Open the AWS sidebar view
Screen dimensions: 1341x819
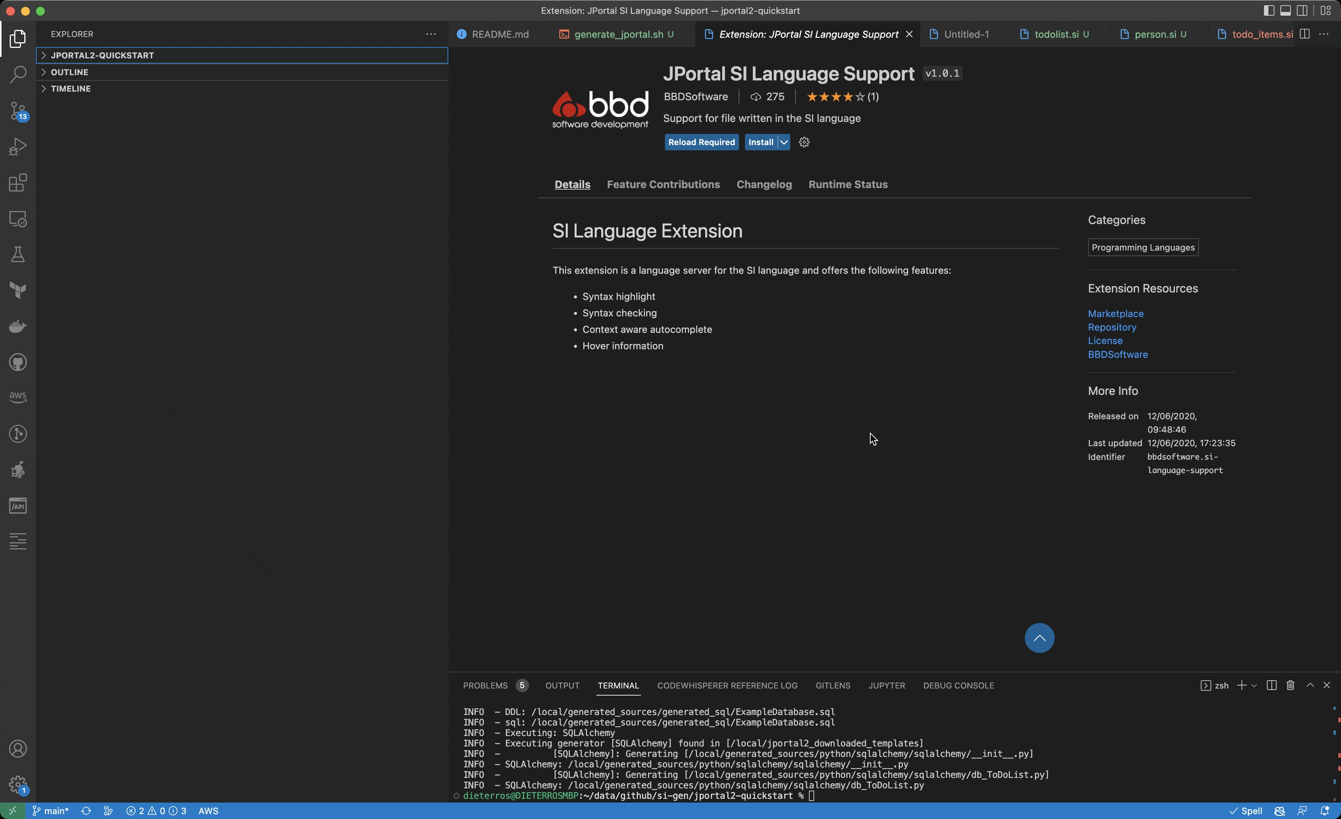pos(18,396)
